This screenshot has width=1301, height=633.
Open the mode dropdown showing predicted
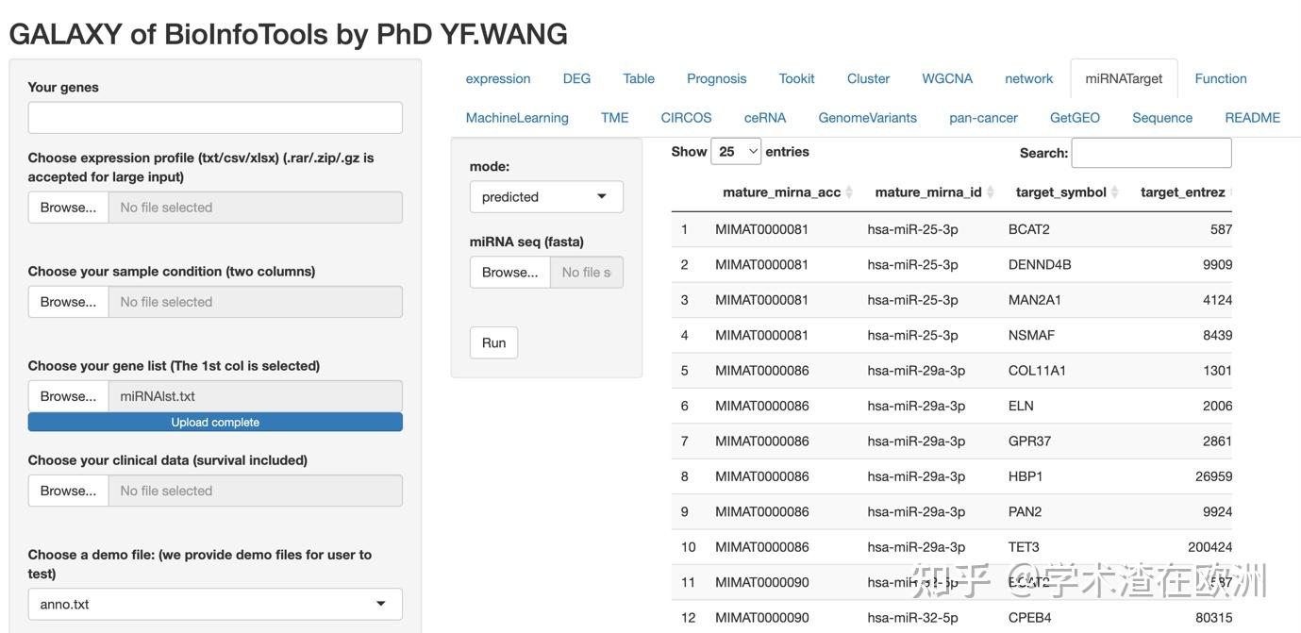tap(546, 197)
